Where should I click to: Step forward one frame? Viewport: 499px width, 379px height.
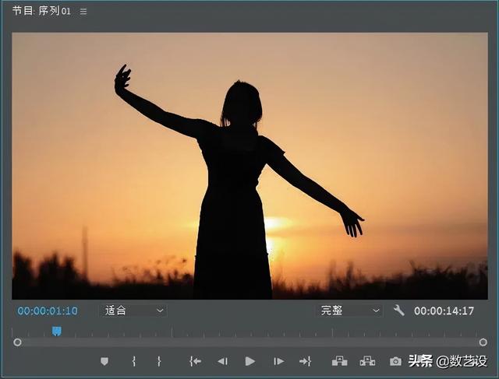click(x=278, y=361)
